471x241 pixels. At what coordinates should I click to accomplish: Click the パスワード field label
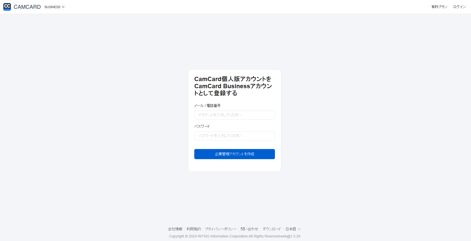202,126
